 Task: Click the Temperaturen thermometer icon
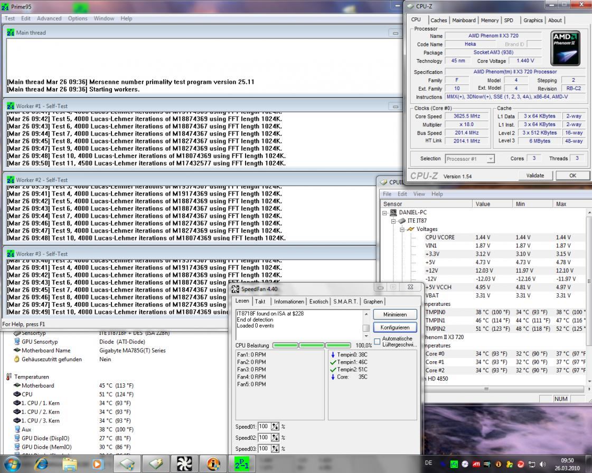pos(9,377)
